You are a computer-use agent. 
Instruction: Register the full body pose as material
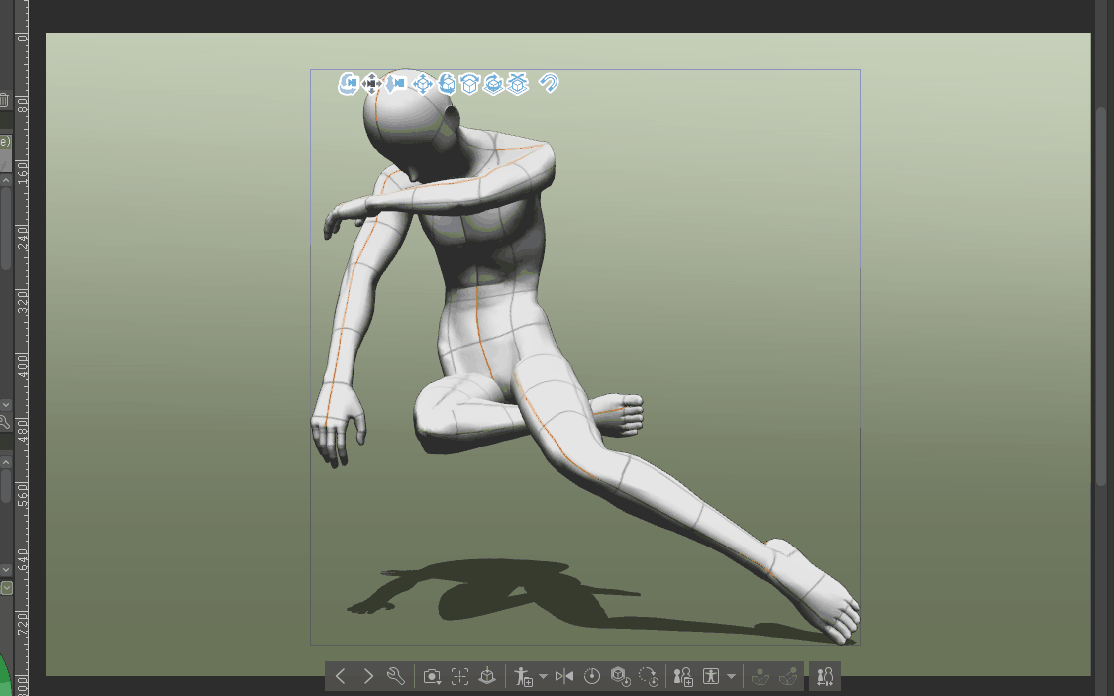[524, 676]
